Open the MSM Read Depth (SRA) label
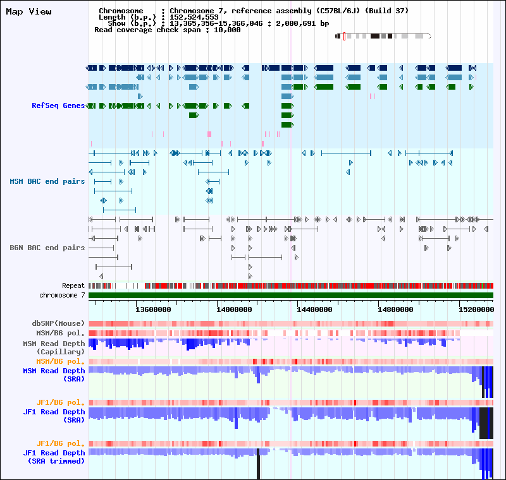Image resolution: width=506 pixels, height=480 pixels. click(x=54, y=375)
